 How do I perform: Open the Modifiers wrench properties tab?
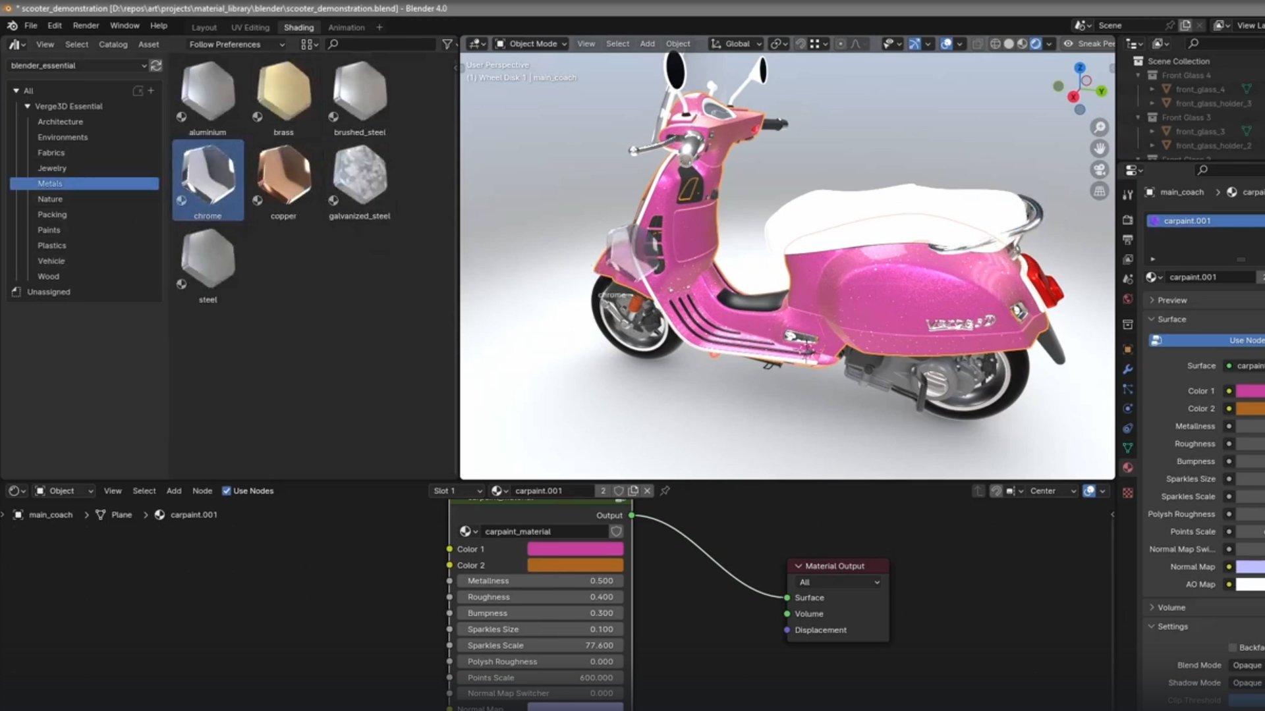click(x=1128, y=369)
